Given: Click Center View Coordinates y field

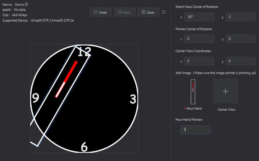Looking at the screenshot, I should 241,61.
